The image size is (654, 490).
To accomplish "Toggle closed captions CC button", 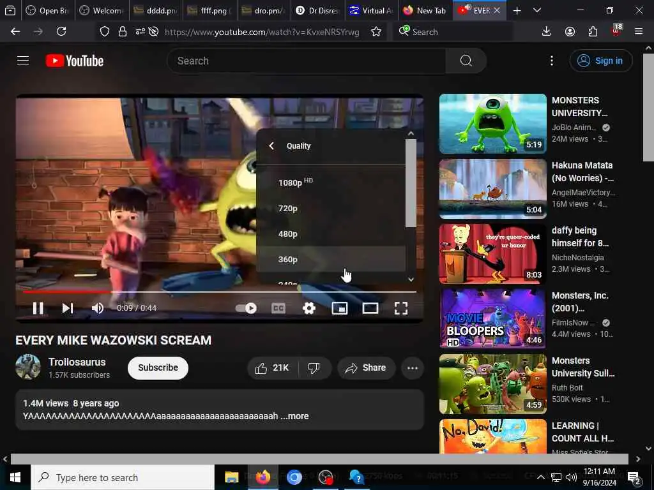I will (x=278, y=308).
